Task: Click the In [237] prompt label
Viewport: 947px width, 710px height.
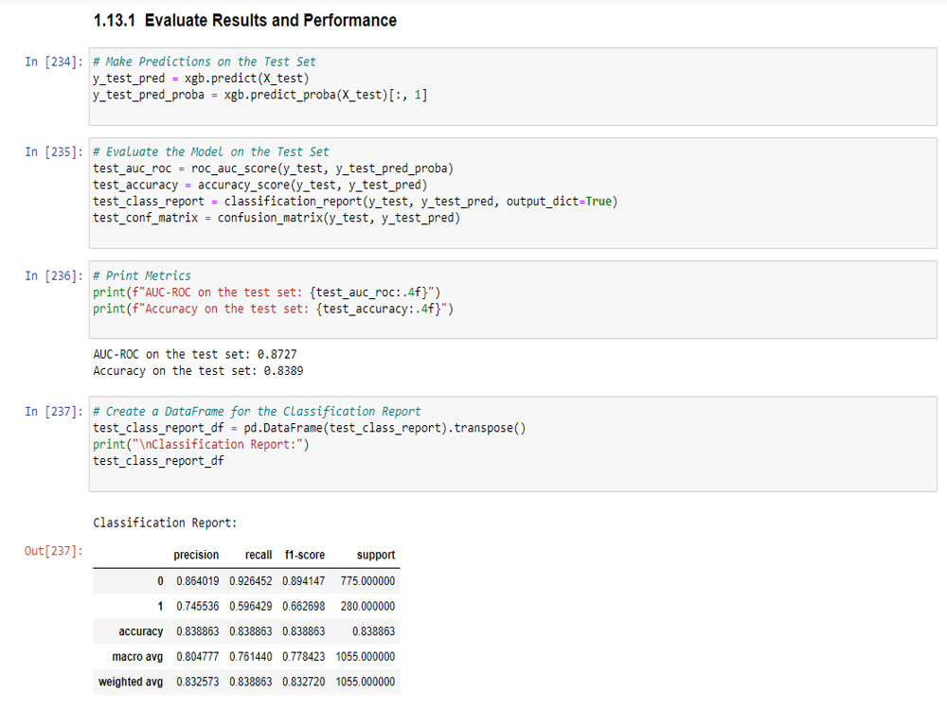Action: click(x=53, y=411)
